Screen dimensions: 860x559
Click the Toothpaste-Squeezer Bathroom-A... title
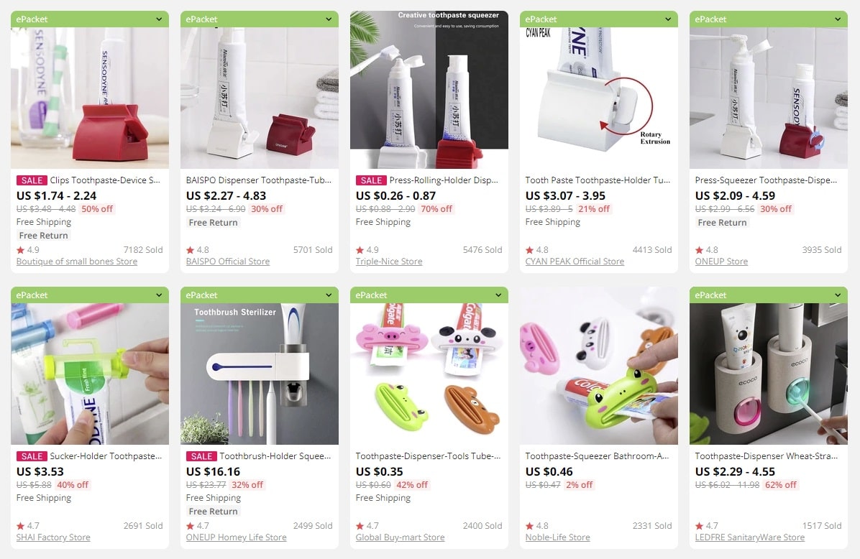click(x=597, y=456)
